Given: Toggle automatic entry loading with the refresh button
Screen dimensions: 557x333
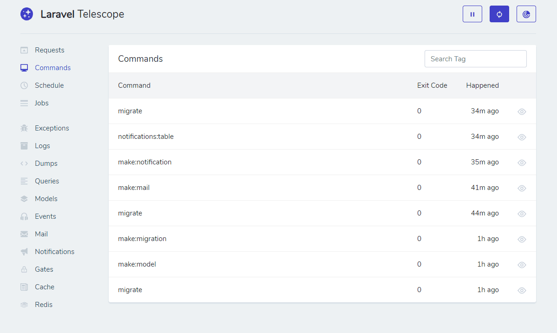Looking at the screenshot, I should click(499, 14).
